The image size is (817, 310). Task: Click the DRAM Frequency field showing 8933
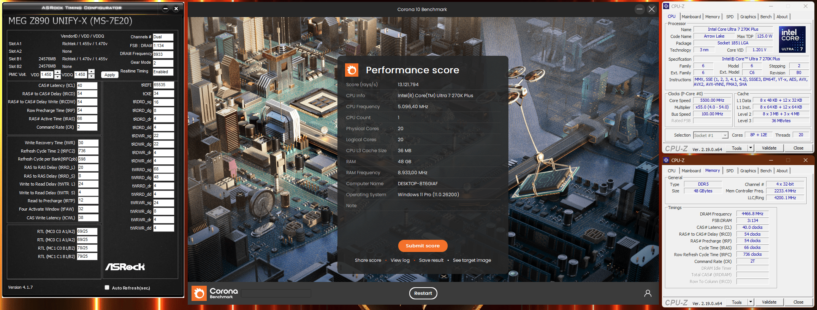[163, 54]
